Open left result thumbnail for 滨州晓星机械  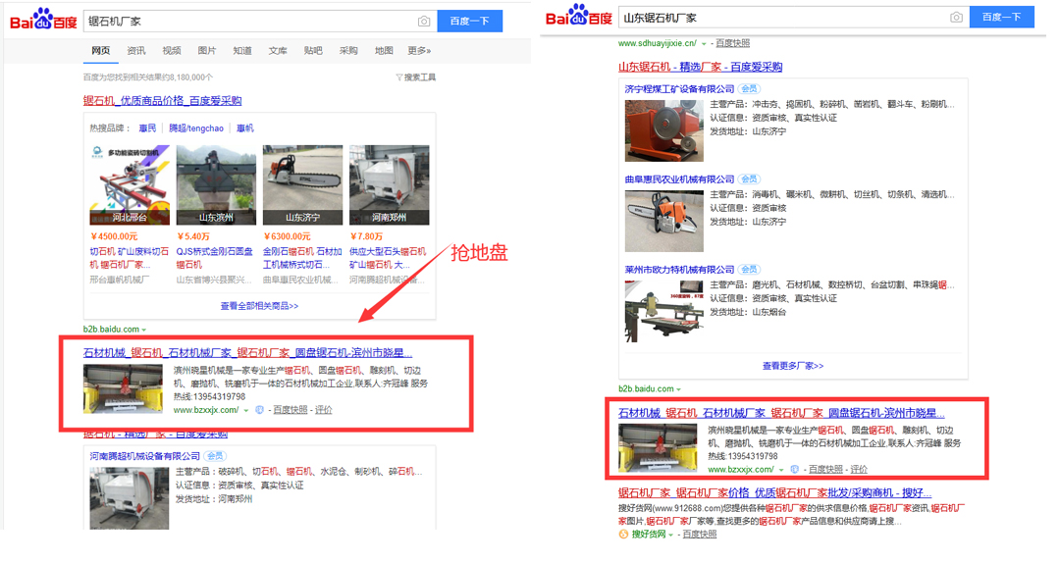click(x=123, y=388)
